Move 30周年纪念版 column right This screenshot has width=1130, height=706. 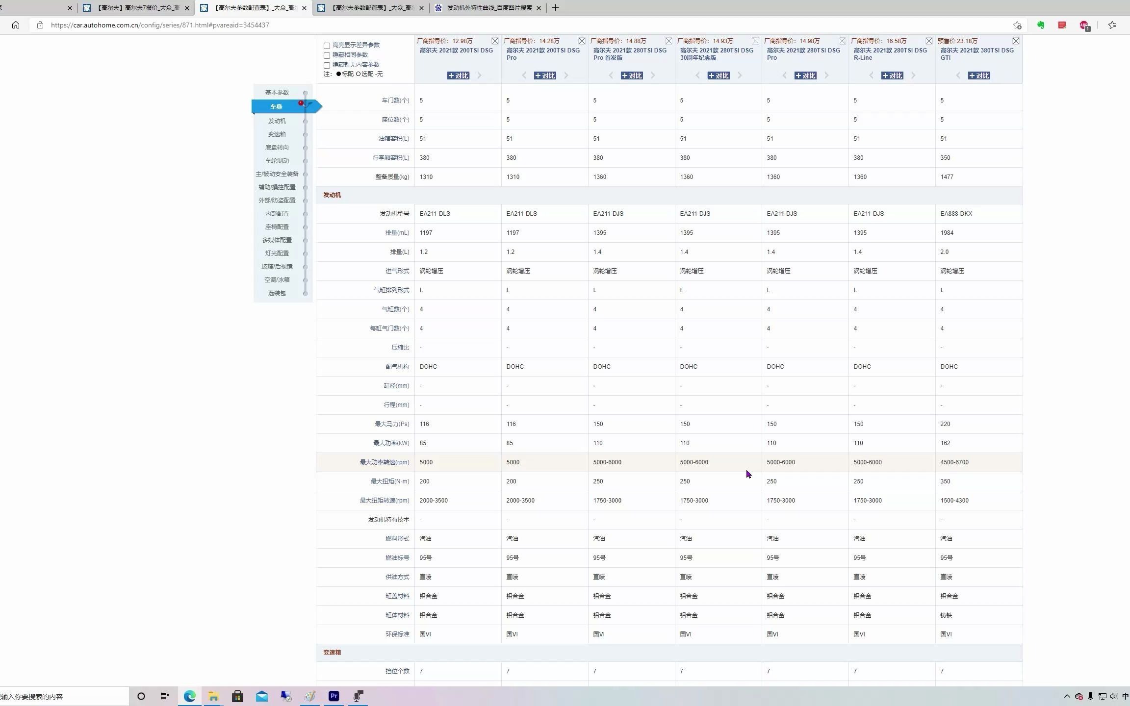coord(740,76)
